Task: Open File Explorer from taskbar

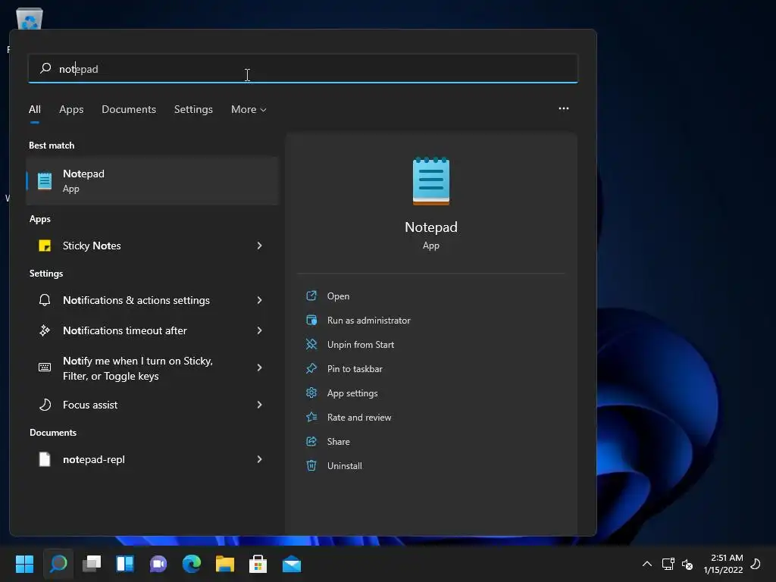Action: coord(224,564)
